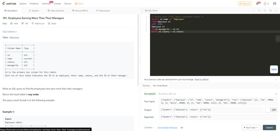Click the 'Example 1:' heading

9,112
